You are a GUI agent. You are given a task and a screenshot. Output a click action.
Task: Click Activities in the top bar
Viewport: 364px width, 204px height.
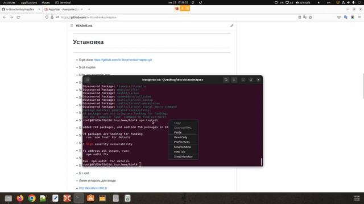pyautogui.click(x=9, y=2)
